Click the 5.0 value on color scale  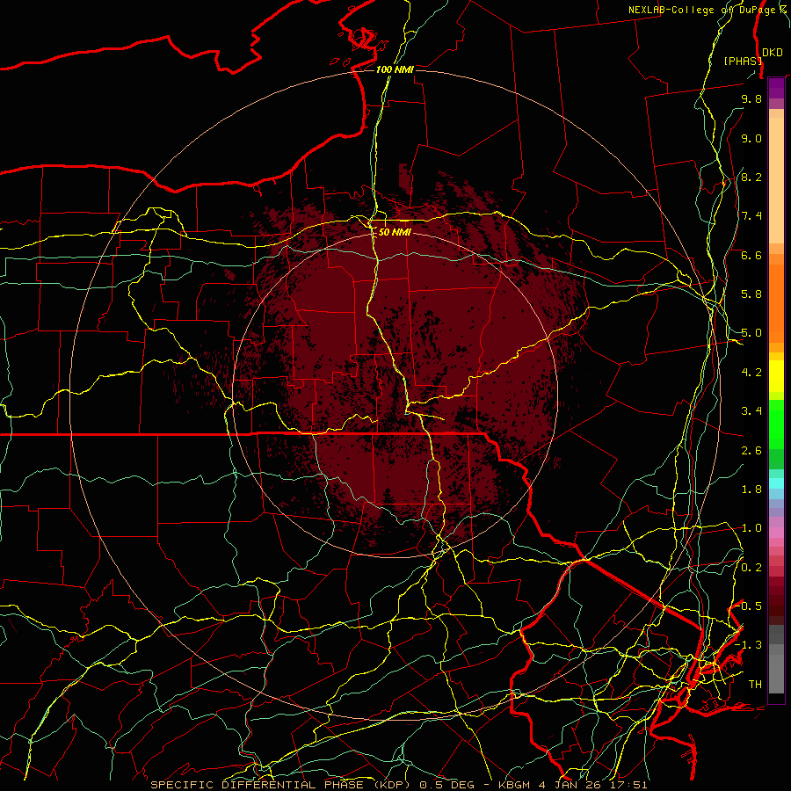click(x=751, y=333)
